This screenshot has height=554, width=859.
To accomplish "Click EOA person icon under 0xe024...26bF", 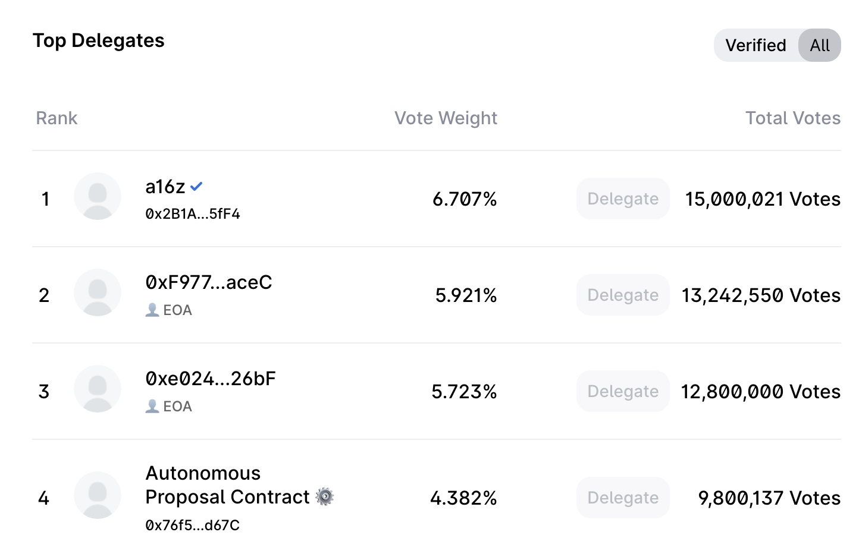I will point(152,407).
